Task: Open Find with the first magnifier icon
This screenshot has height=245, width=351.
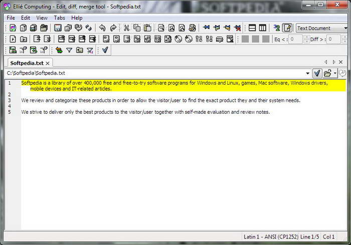Action: [x=161, y=28]
